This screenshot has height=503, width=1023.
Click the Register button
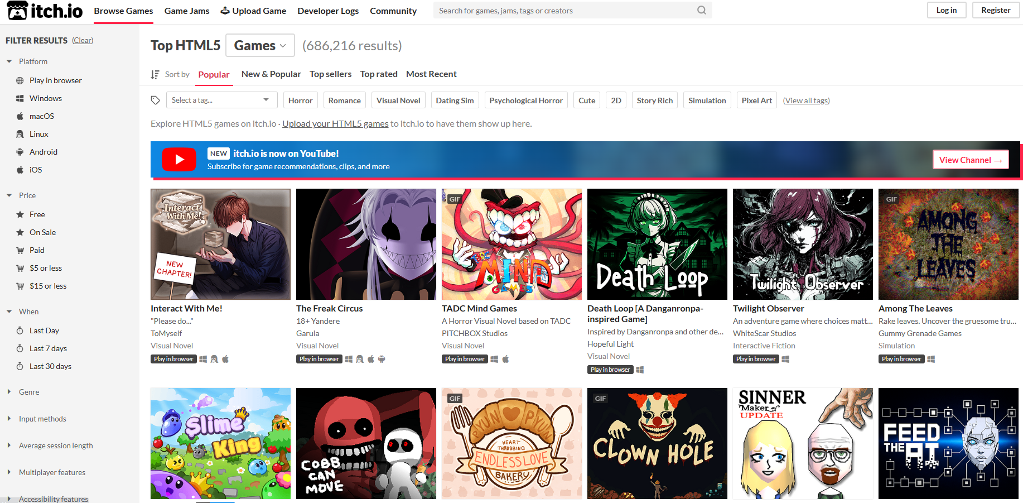coord(996,10)
